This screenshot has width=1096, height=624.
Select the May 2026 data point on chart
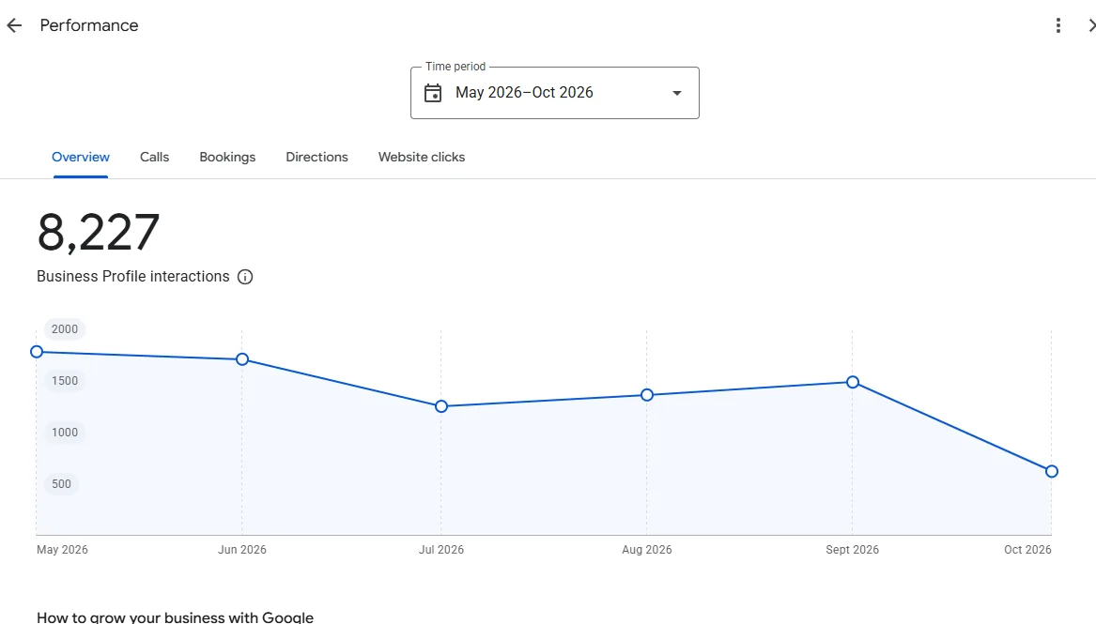(37, 352)
